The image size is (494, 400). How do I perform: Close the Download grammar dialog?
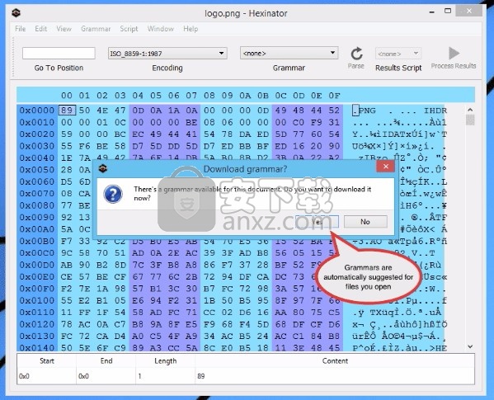click(x=386, y=167)
